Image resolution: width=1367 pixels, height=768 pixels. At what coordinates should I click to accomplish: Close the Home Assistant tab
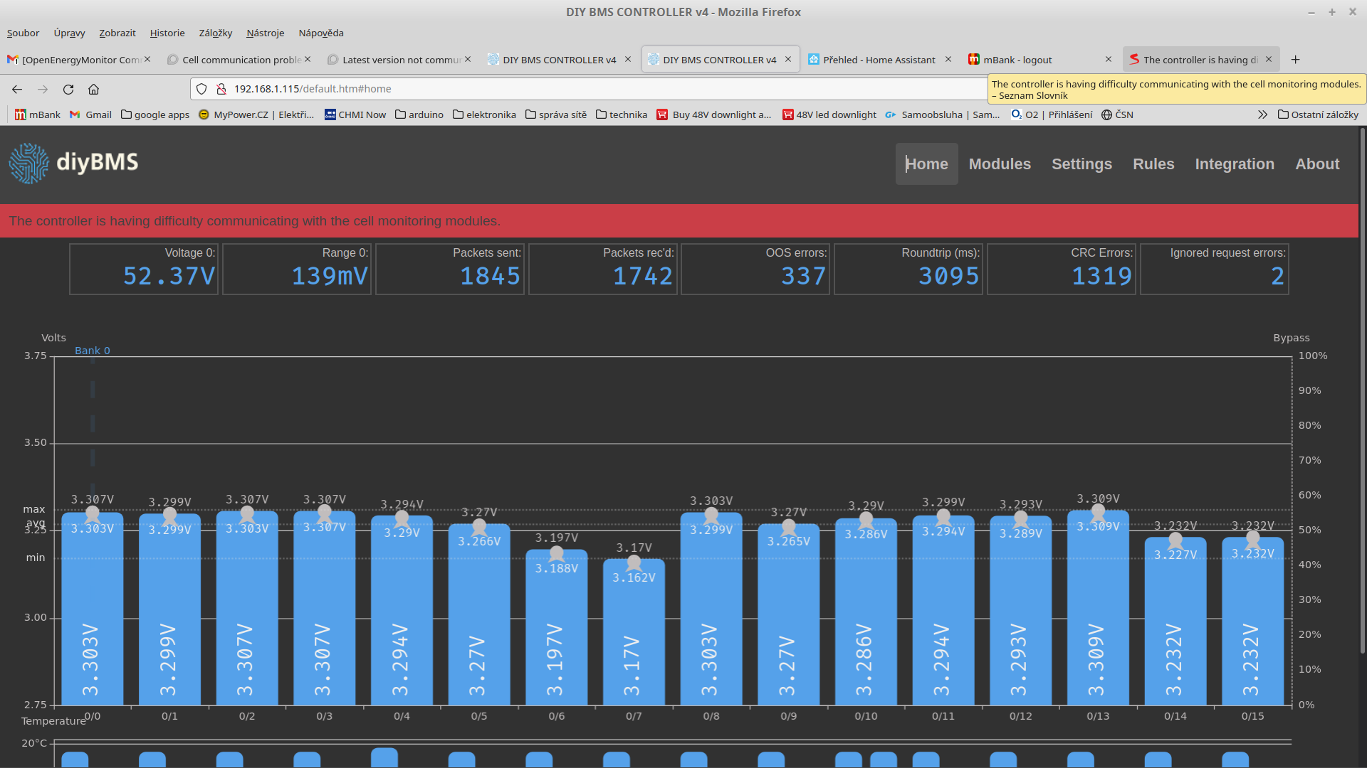948,60
